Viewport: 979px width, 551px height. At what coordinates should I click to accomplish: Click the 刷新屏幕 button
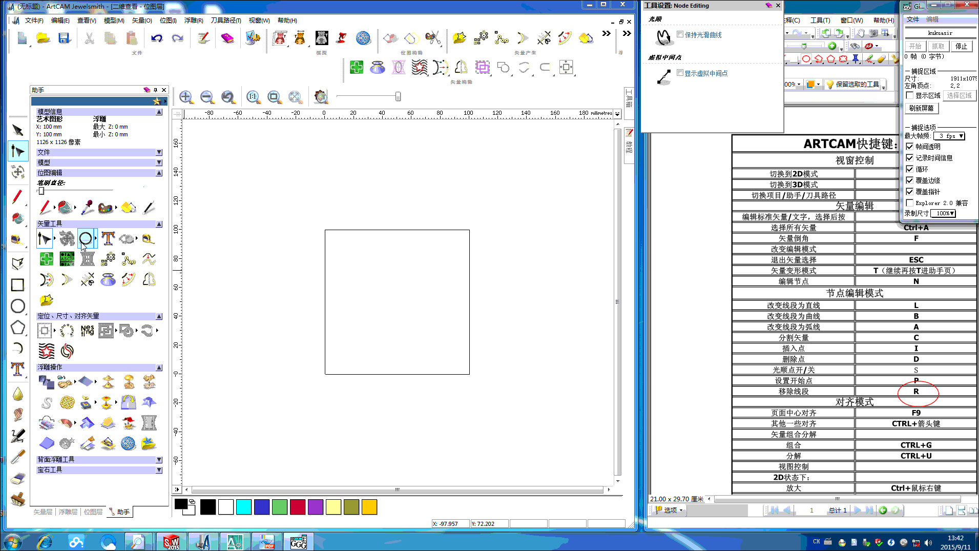tap(921, 108)
